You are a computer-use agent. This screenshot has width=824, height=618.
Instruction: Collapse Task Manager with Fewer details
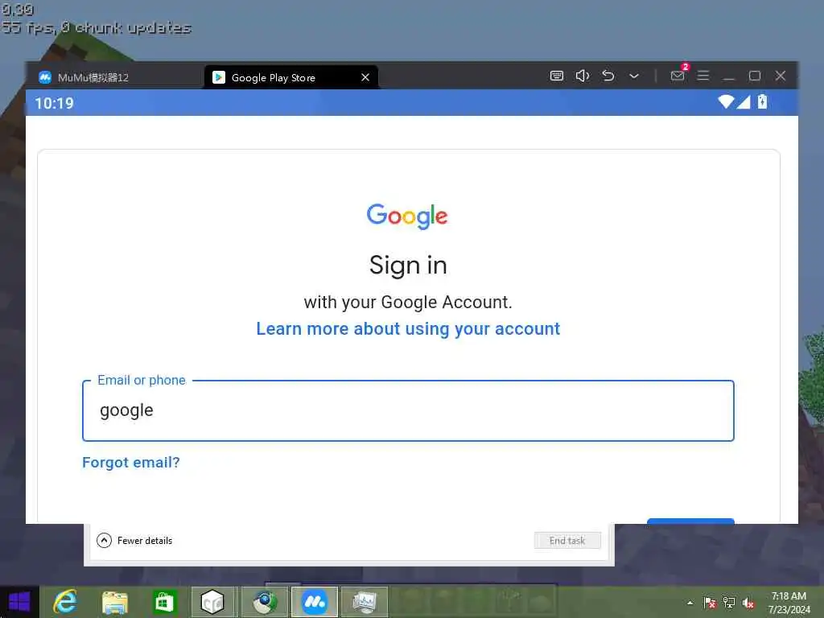point(134,541)
